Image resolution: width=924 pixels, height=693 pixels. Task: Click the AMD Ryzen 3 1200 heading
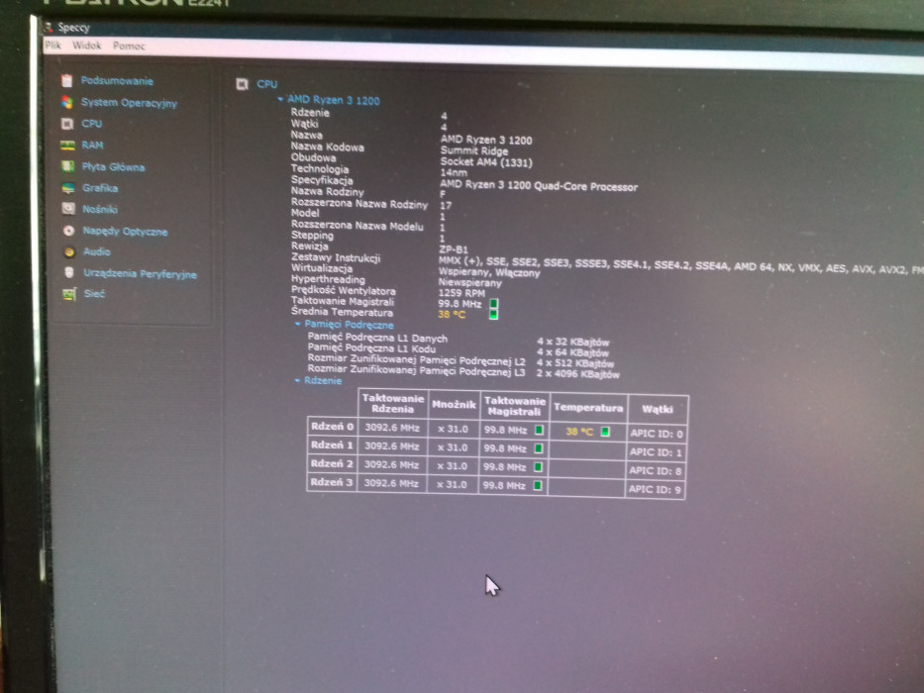(334, 100)
